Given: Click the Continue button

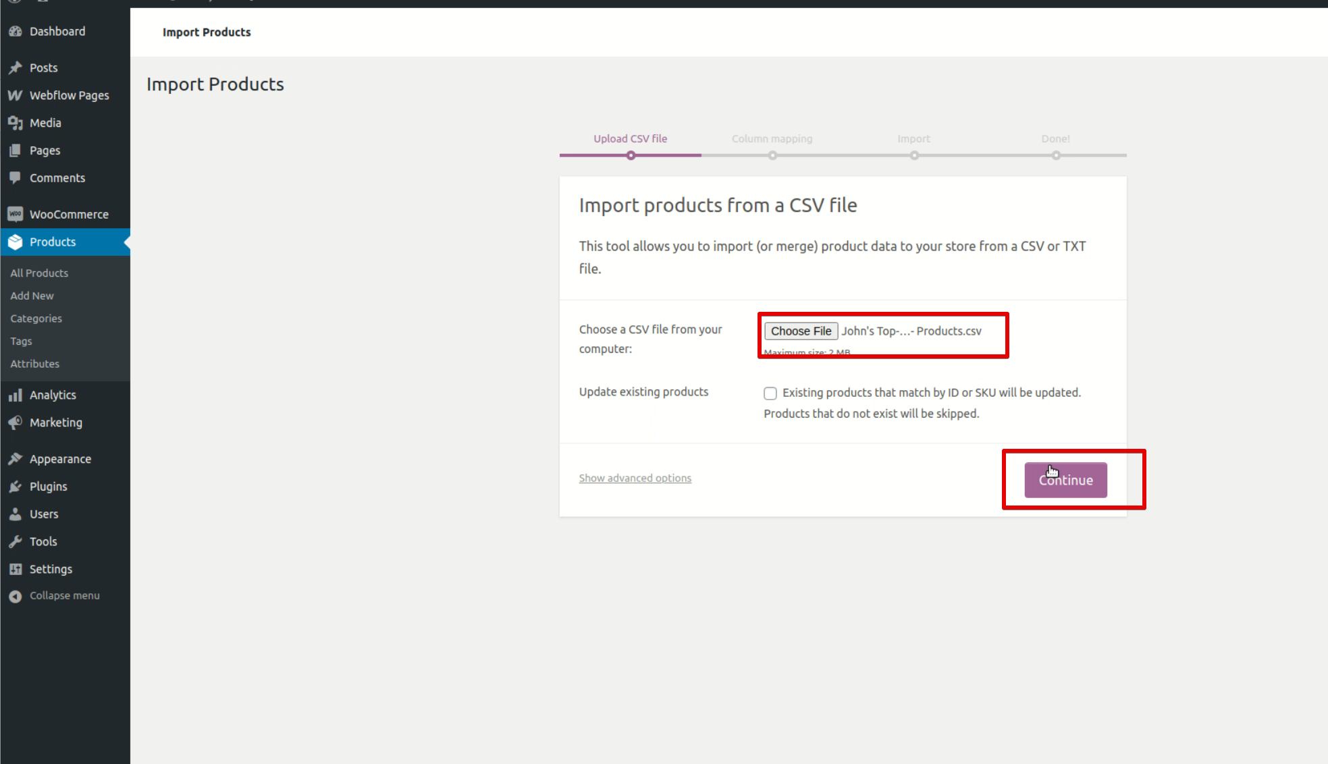Looking at the screenshot, I should click(1065, 480).
